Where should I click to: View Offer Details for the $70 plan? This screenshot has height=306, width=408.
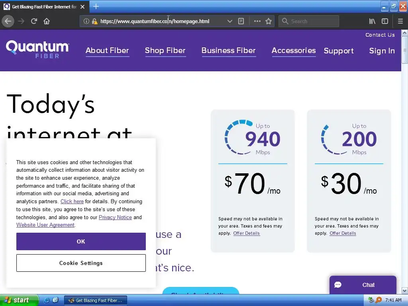click(246, 233)
